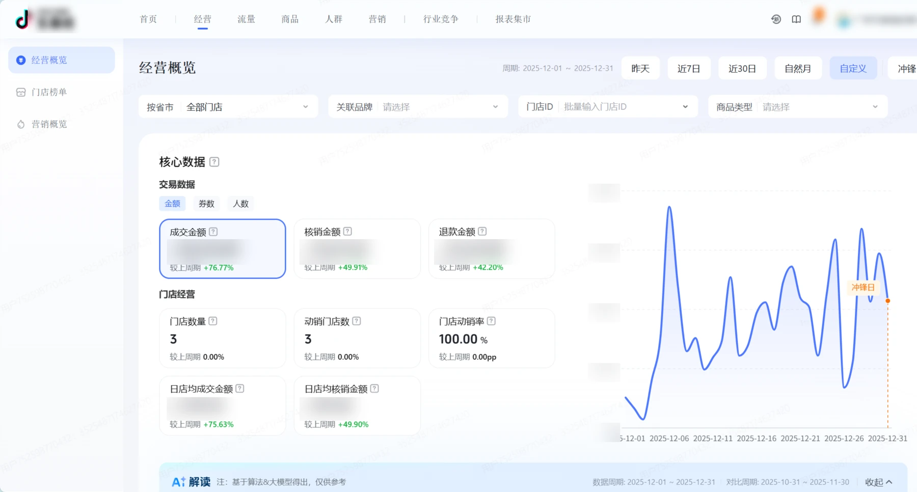Open 经营概览 in the sidebar
Screen dimensions: 917x492
click(x=62, y=60)
